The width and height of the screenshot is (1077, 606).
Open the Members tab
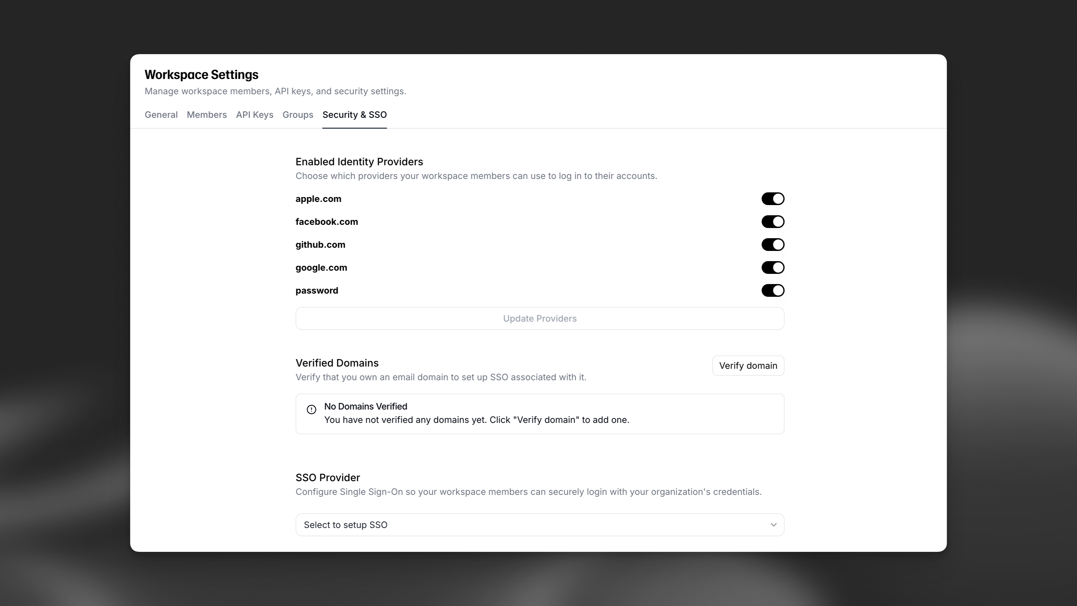207,115
